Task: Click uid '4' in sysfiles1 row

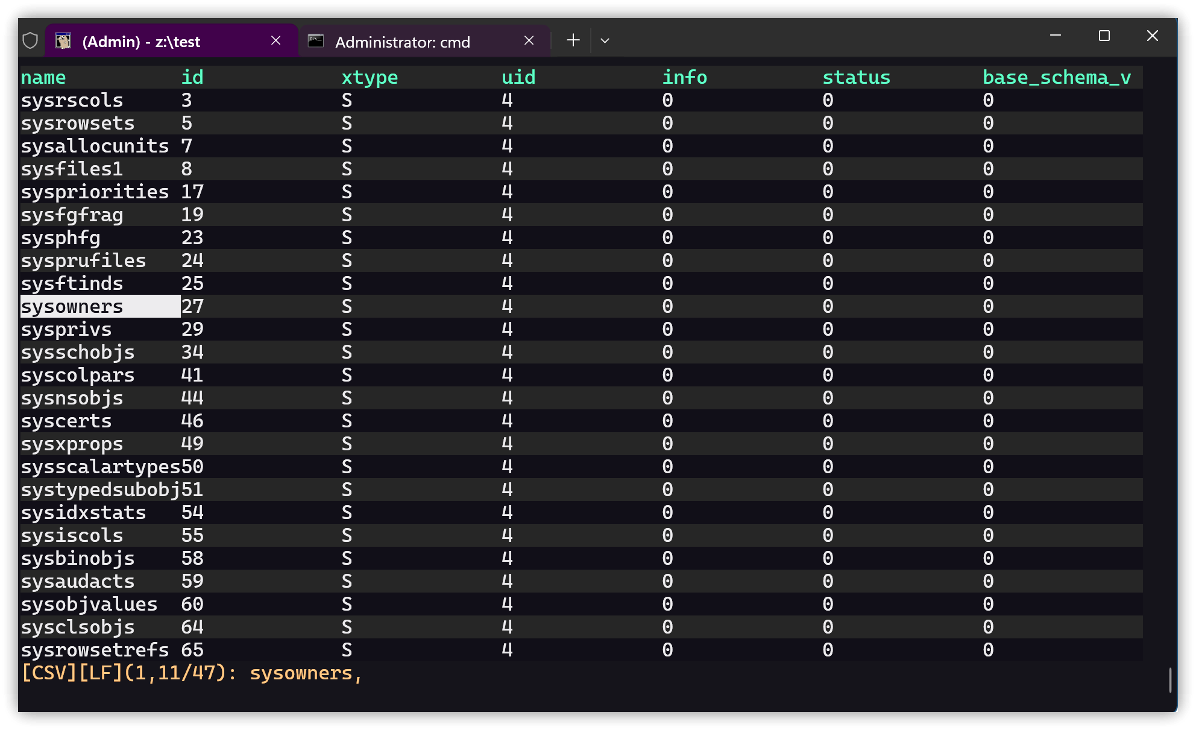Action: click(x=507, y=169)
